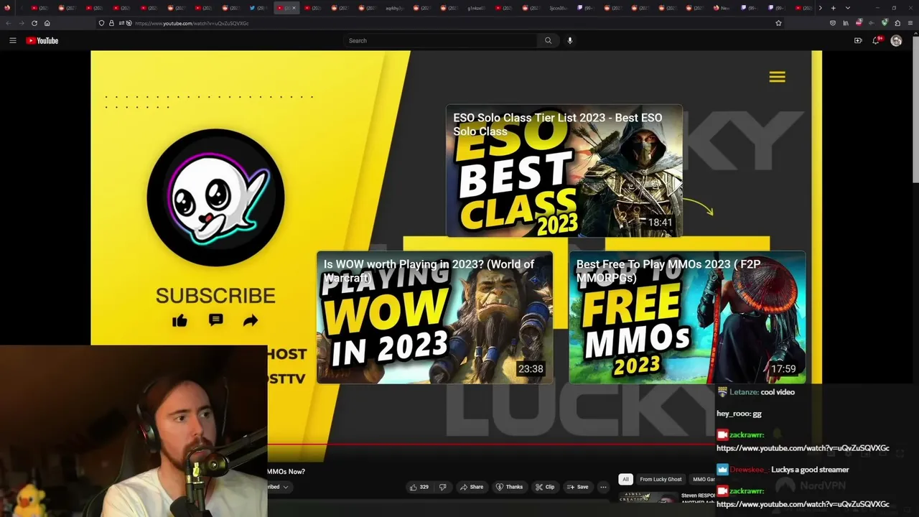
Task: Click the browser Back arrow
Action: [x=8, y=23]
